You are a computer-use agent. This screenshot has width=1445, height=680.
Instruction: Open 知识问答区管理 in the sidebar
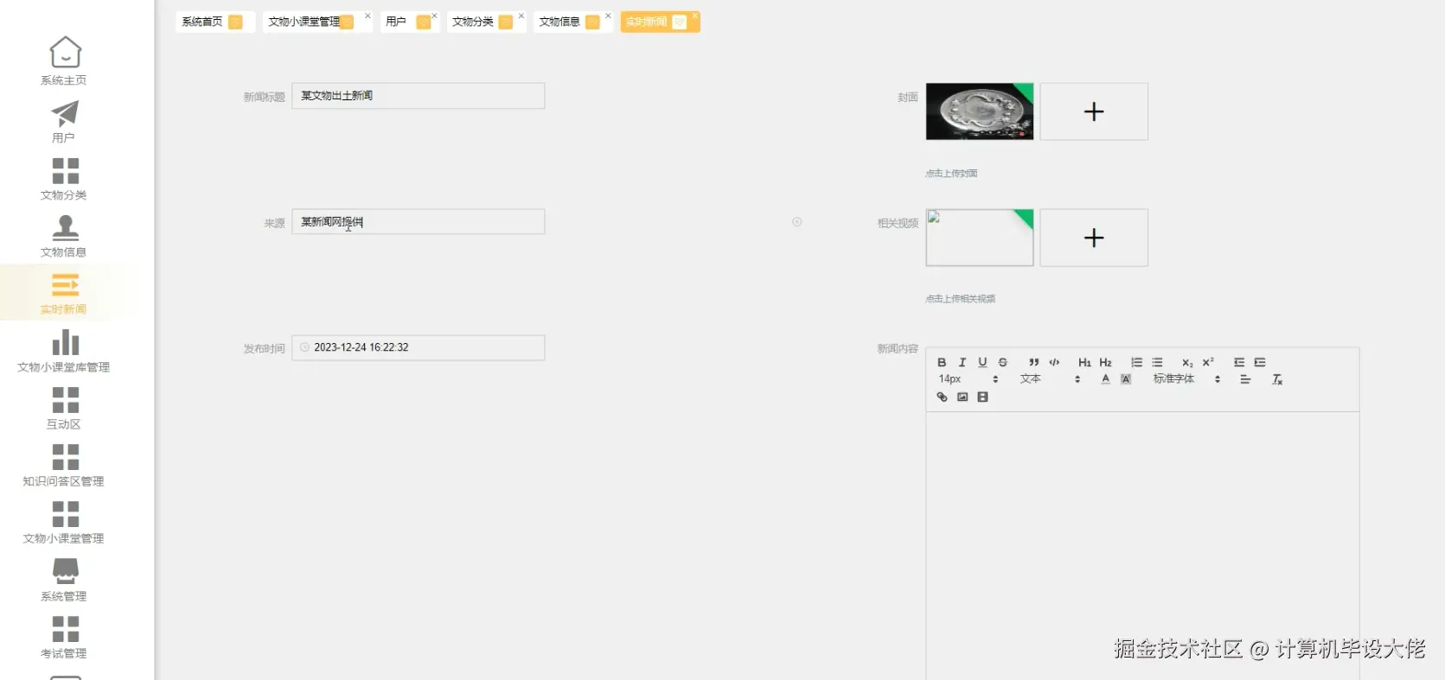click(x=64, y=465)
